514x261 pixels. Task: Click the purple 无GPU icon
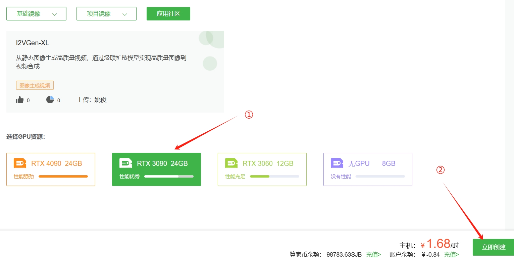(337, 163)
